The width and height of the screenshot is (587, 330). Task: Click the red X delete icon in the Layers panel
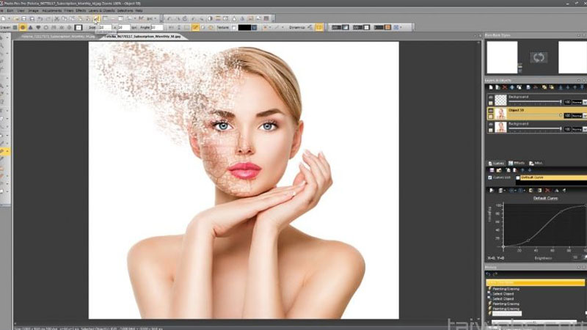pyautogui.click(x=505, y=87)
